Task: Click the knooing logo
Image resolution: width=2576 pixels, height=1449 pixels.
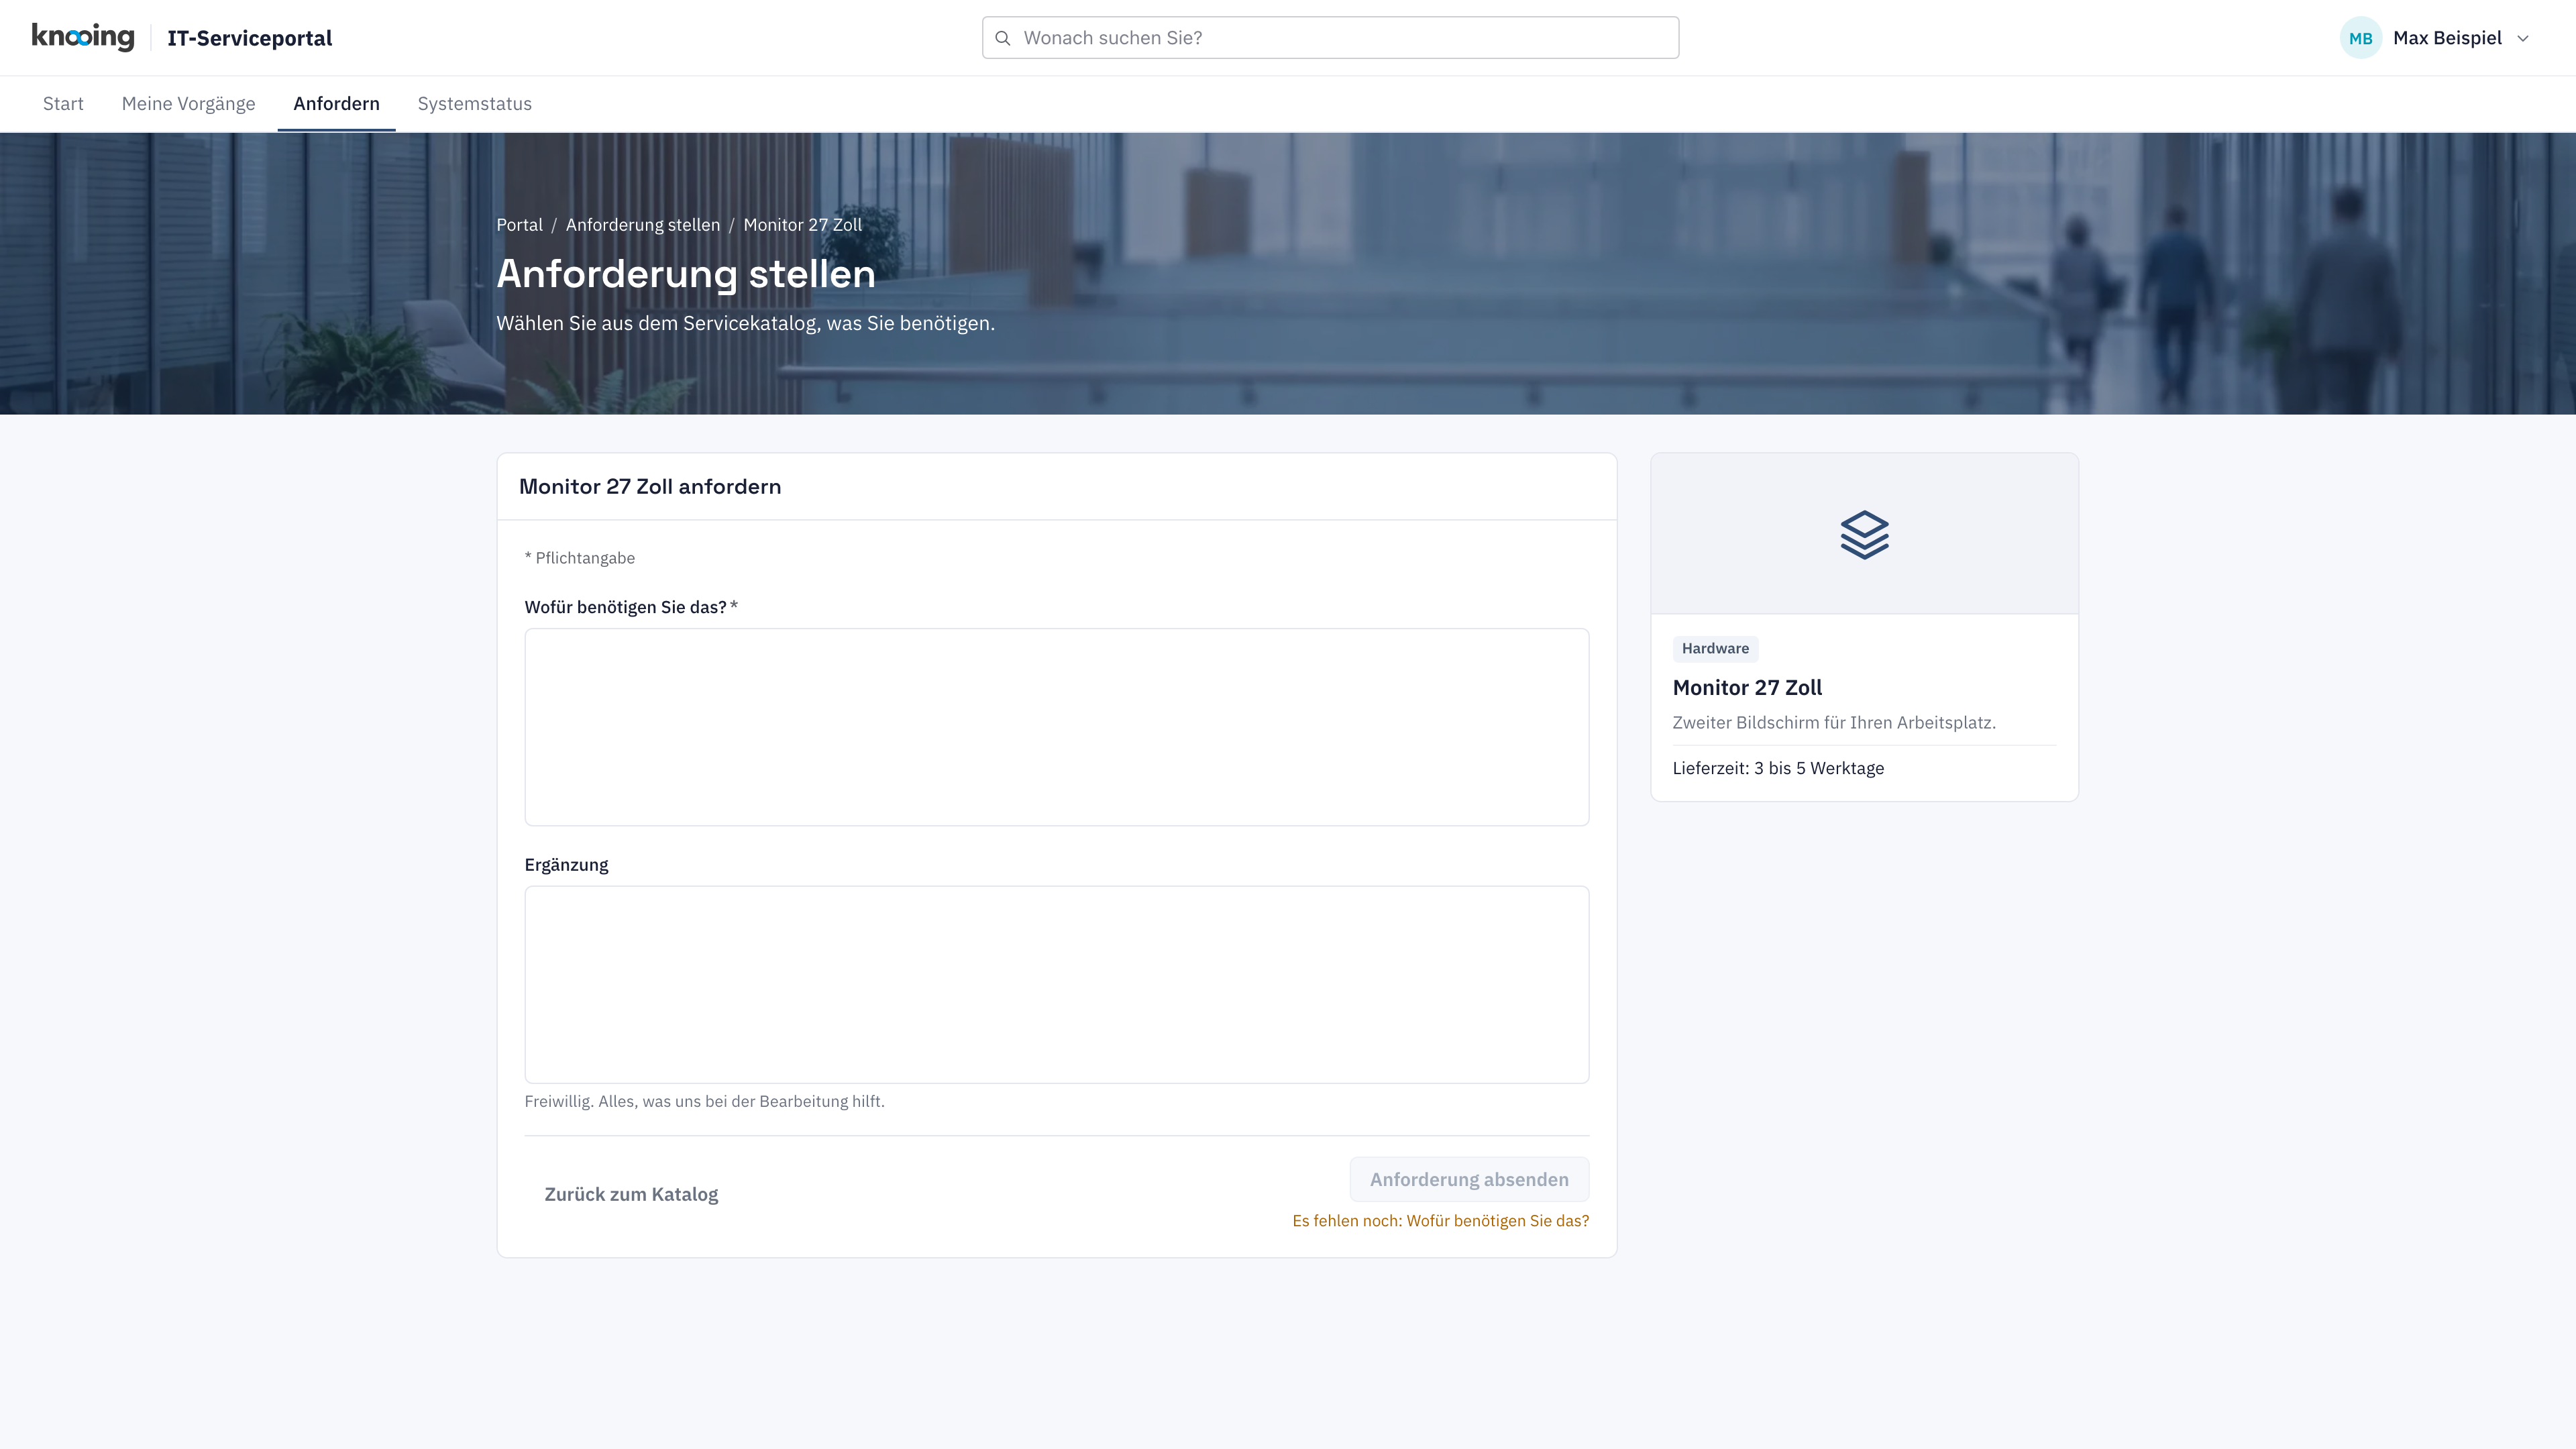Action: (83, 37)
